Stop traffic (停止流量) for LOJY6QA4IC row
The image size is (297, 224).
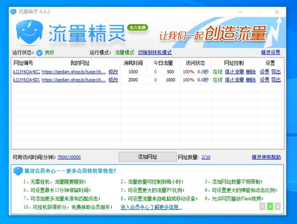tap(234, 72)
